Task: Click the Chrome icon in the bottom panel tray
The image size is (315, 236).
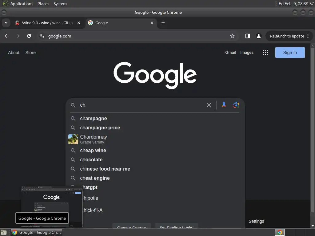Action: tap(279, 232)
